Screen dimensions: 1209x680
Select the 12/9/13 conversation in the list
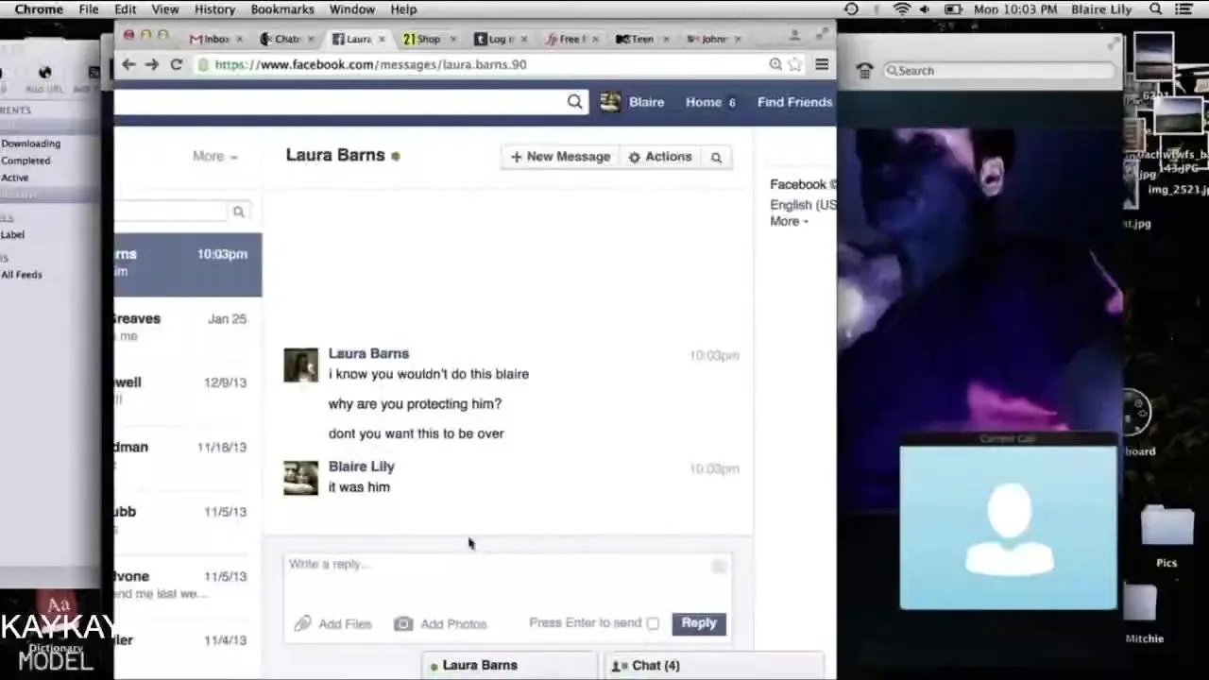click(x=188, y=392)
